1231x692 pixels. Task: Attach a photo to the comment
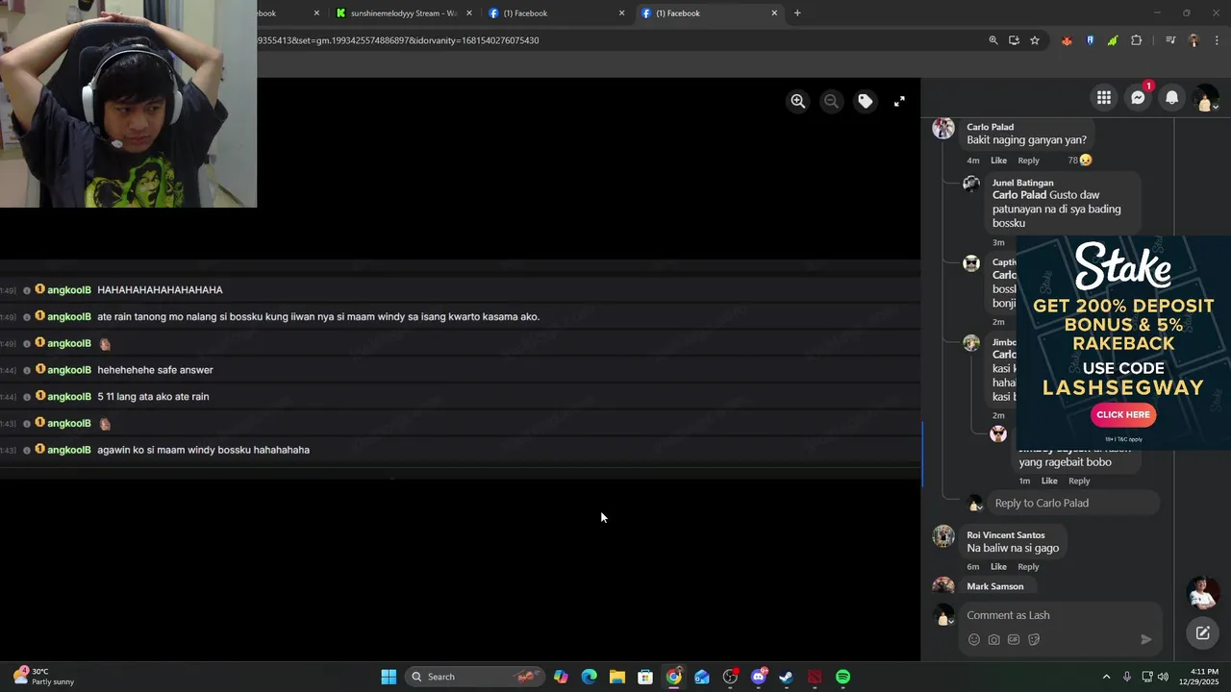point(993,639)
